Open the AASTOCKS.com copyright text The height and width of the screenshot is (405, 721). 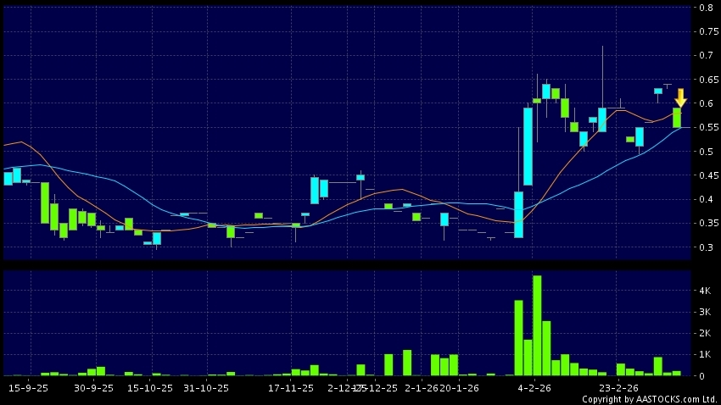coord(649,399)
